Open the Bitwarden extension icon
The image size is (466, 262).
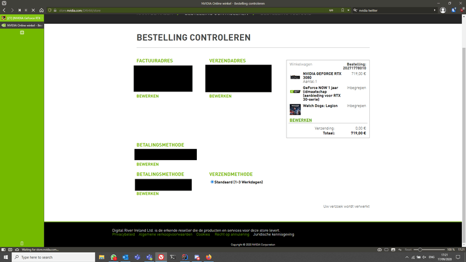(454, 10)
